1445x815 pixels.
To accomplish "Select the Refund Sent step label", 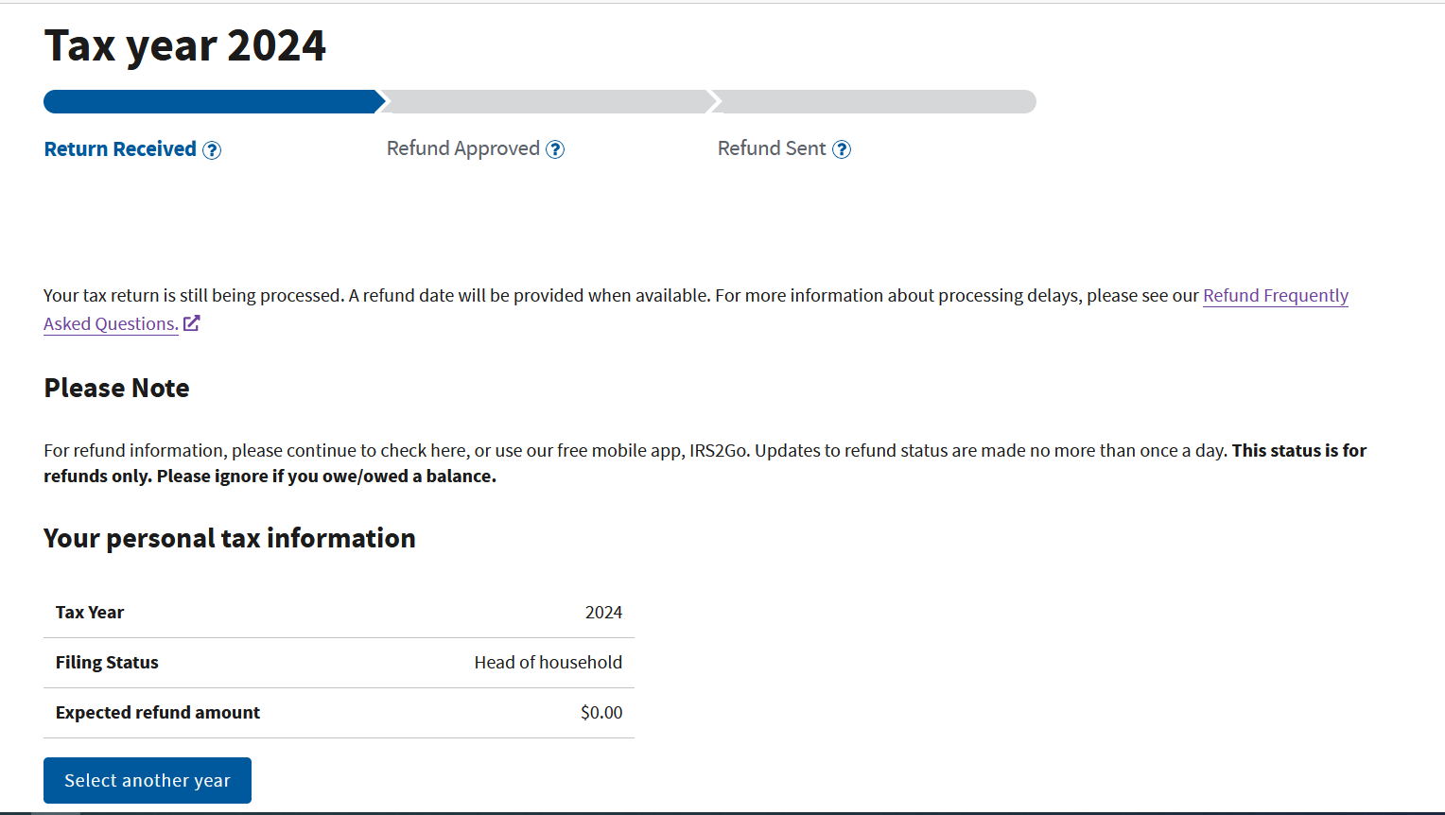I will (x=771, y=148).
